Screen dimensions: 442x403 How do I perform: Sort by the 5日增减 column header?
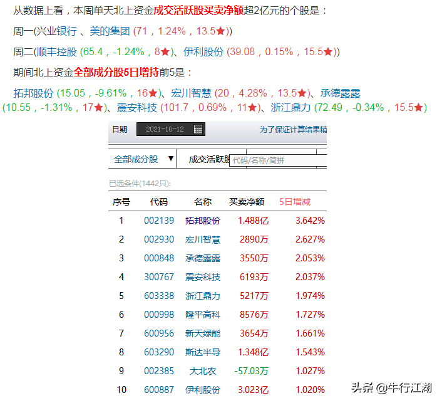(x=295, y=202)
